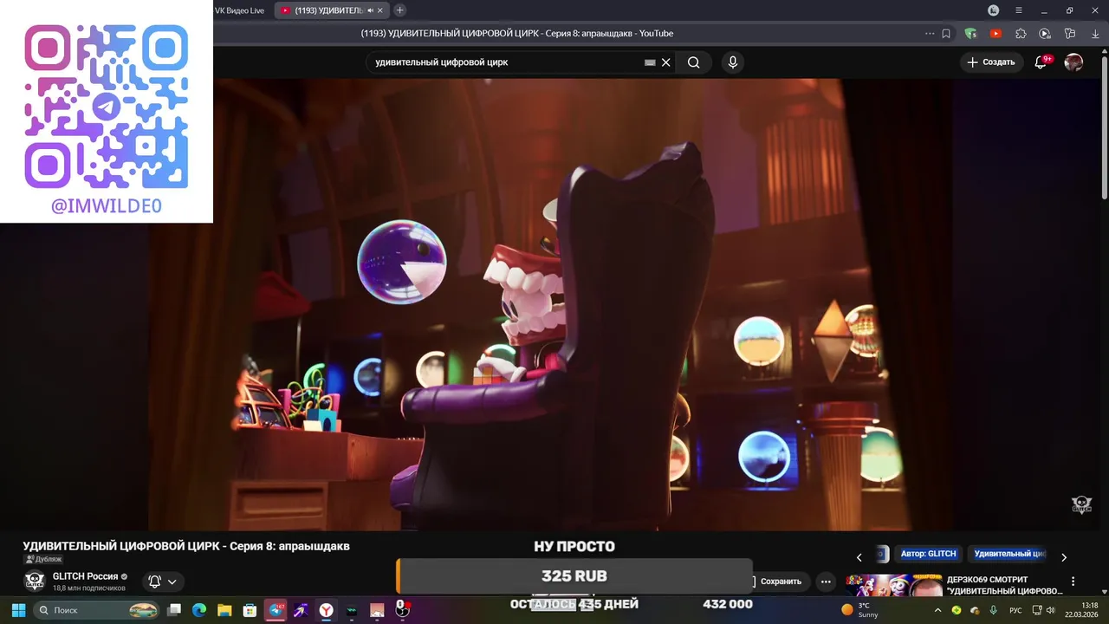The height and width of the screenshot is (624, 1109).
Task: Open GLITCH Россия channel name link
Action: click(85, 576)
